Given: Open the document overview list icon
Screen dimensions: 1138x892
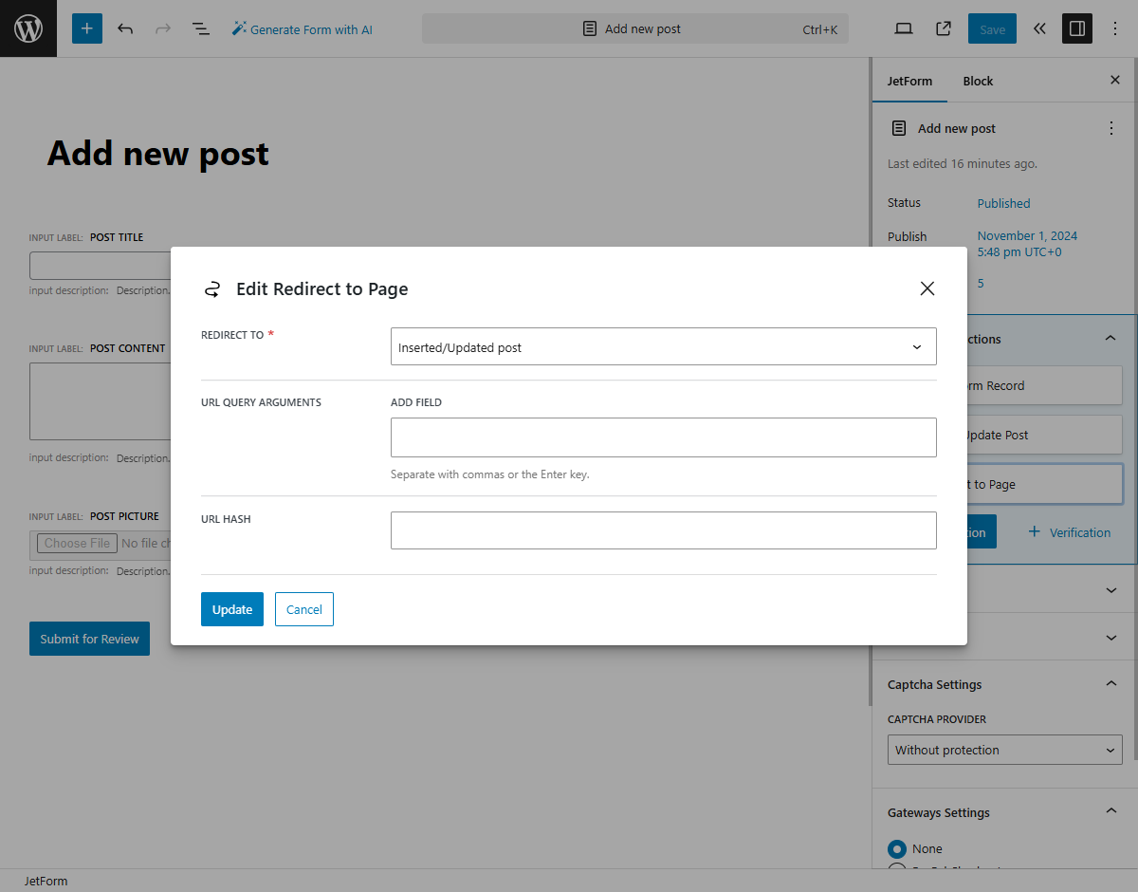Looking at the screenshot, I should 200,28.
